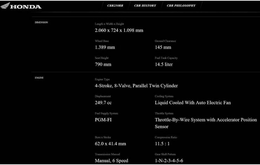The image size is (260, 165).
Task: Click the '790 mm' seat height value
Action: [x=103, y=64]
